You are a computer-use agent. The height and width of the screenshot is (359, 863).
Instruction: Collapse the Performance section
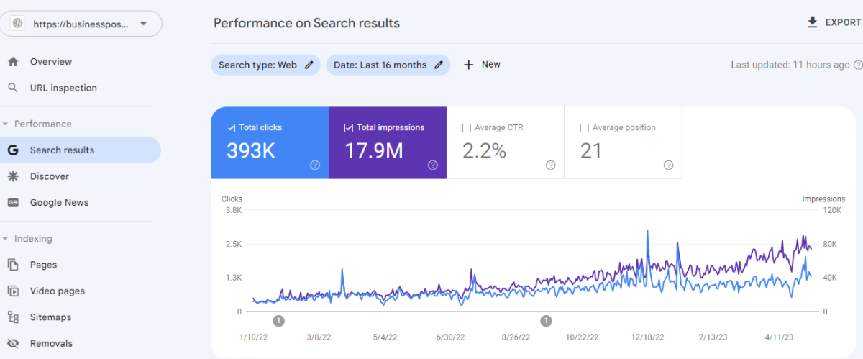(x=6, y=124)
